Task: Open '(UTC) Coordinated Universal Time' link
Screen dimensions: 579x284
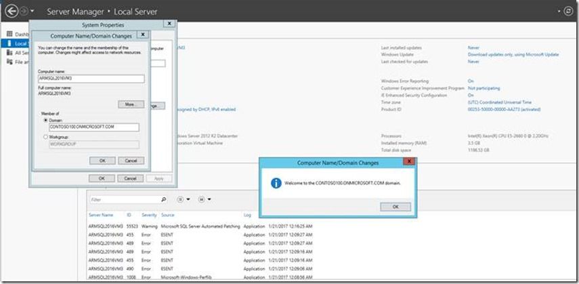Action: click(x=500, y=102)
